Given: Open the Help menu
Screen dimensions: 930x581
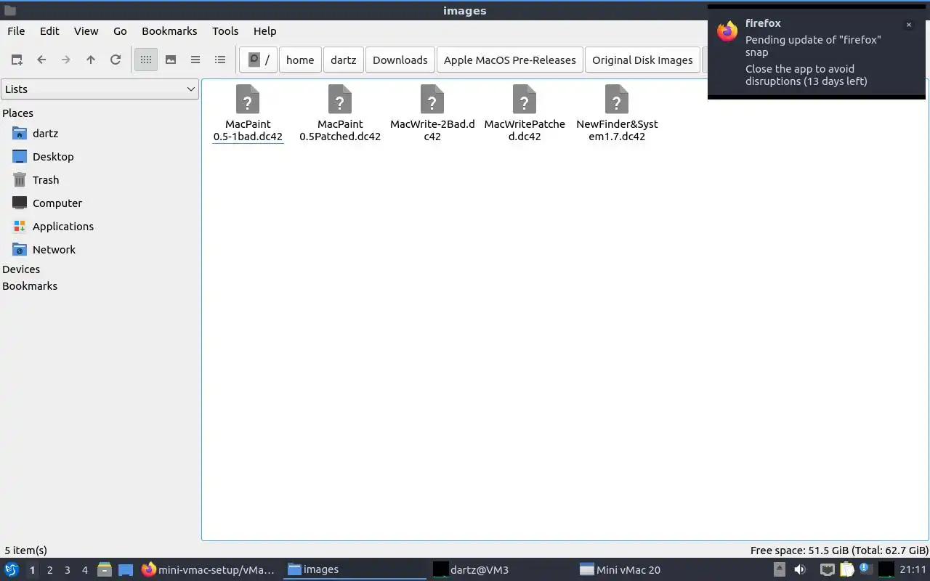Looking at the screenshot, I should (x=264, y=31).
